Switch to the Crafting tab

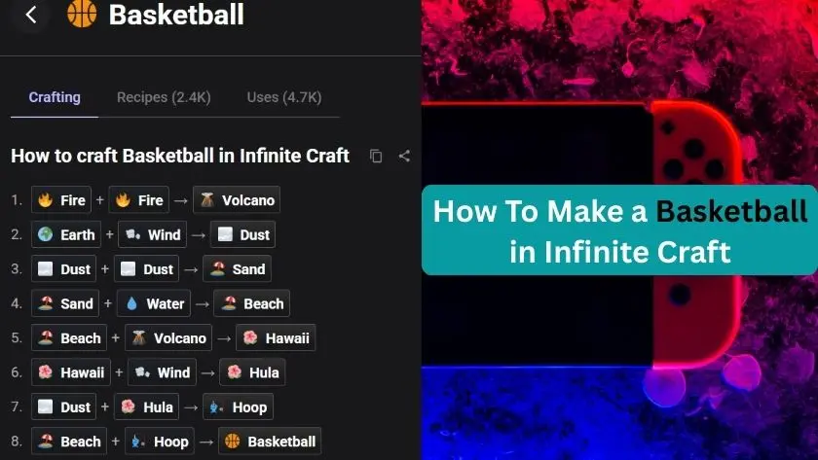pos(55,97)
